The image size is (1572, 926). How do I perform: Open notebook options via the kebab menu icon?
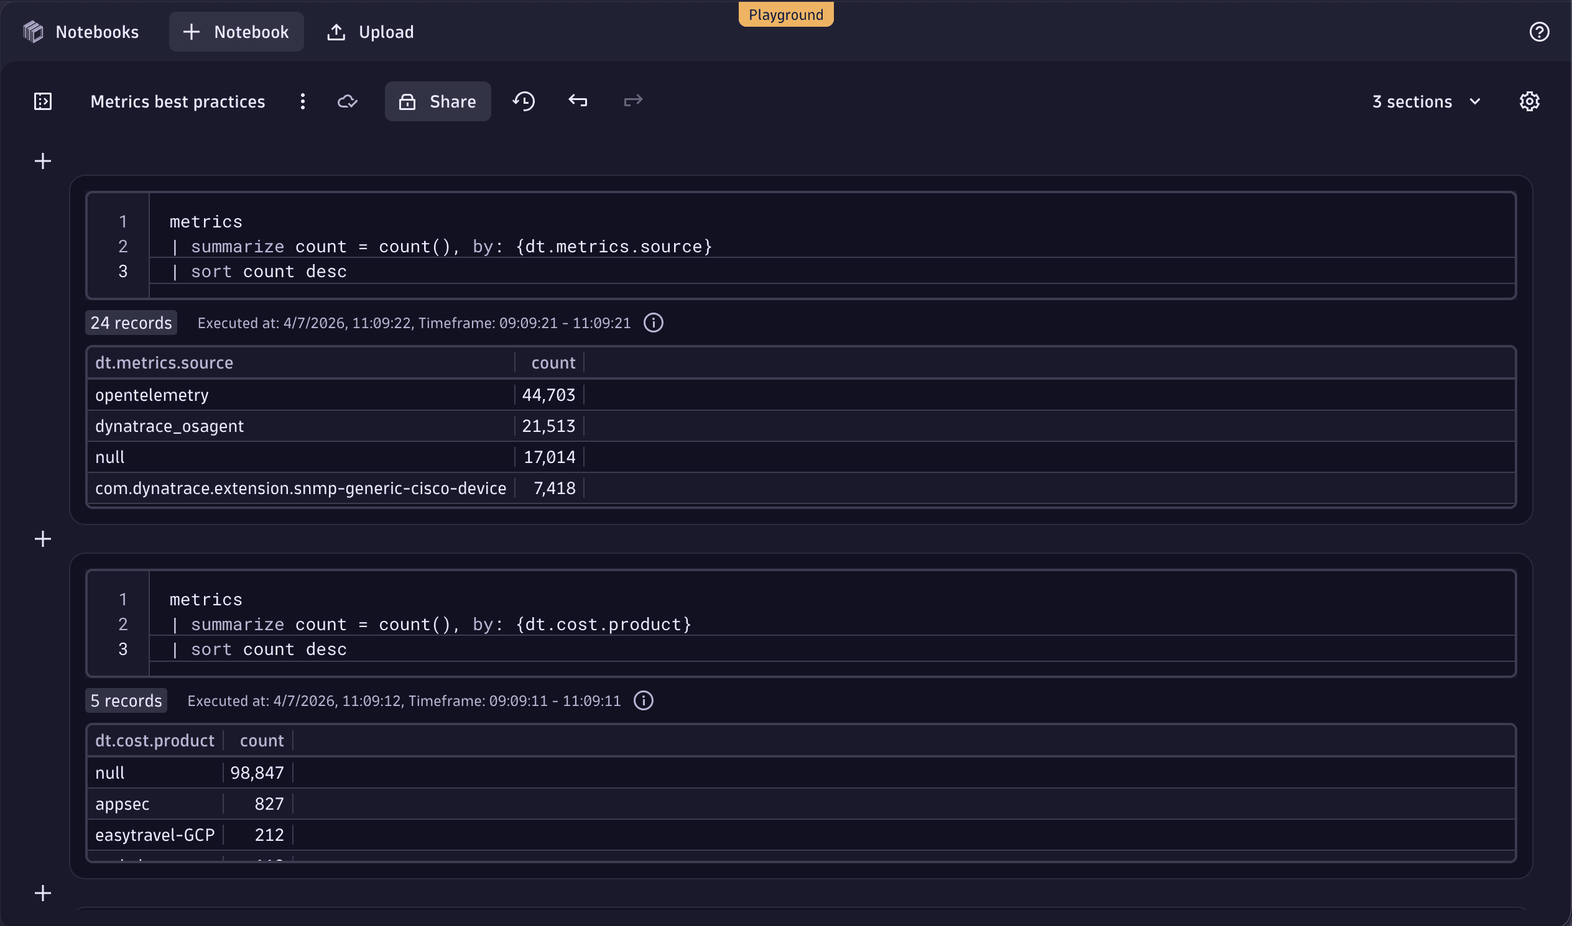point(302,101)
